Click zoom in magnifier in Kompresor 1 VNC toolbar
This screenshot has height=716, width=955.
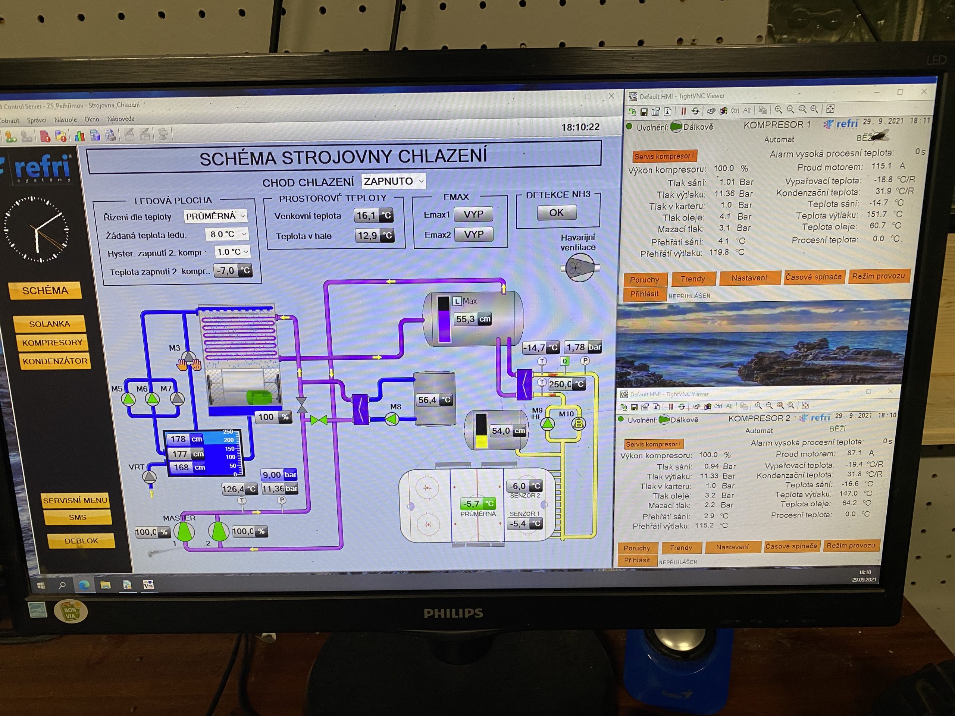click(x=778, y=110)
